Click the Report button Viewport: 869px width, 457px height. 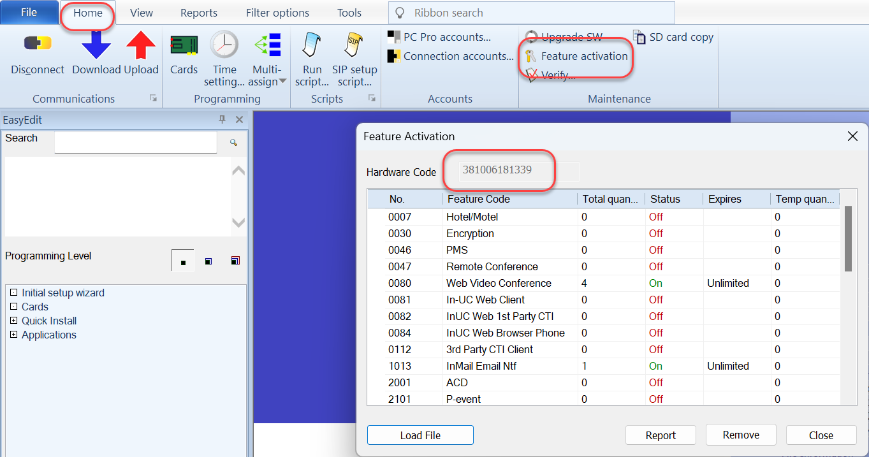point(661,435)
